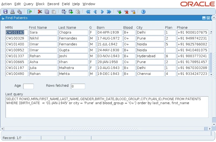Click last name cell Malhotra
This screenshot has width=216, height=142.
tap(73, 68)
